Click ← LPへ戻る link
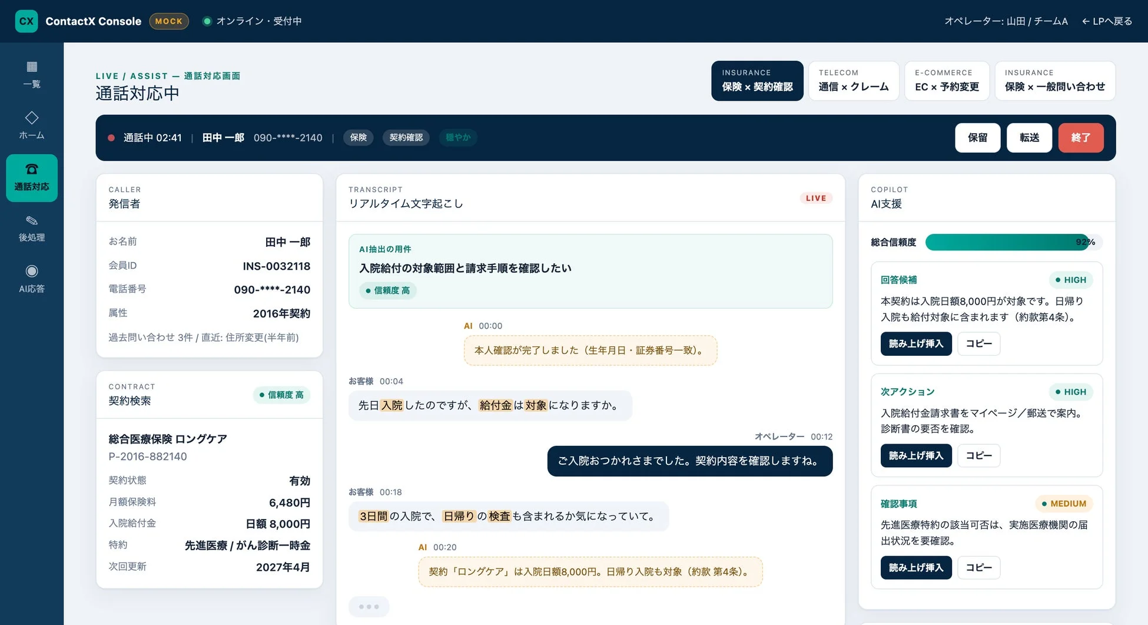This screenshot has height=625, width=1148. pyautogui.click(x=1107, y=21)
